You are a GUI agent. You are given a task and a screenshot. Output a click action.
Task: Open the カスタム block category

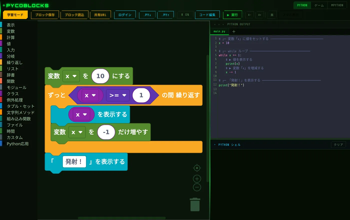(15, 137)
